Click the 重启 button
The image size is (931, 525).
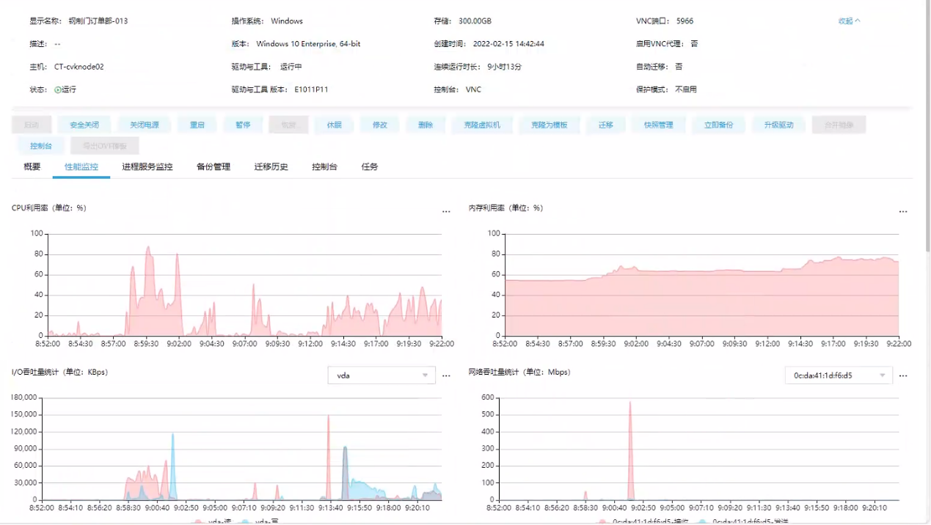tap(197, 125)
